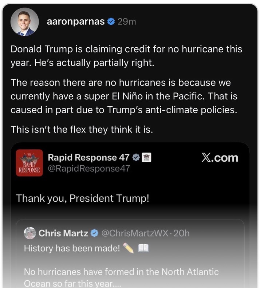260x288 pixels.
Task: Open the Rapid Response 47 avatar
Action: click(x=29, y=163)
